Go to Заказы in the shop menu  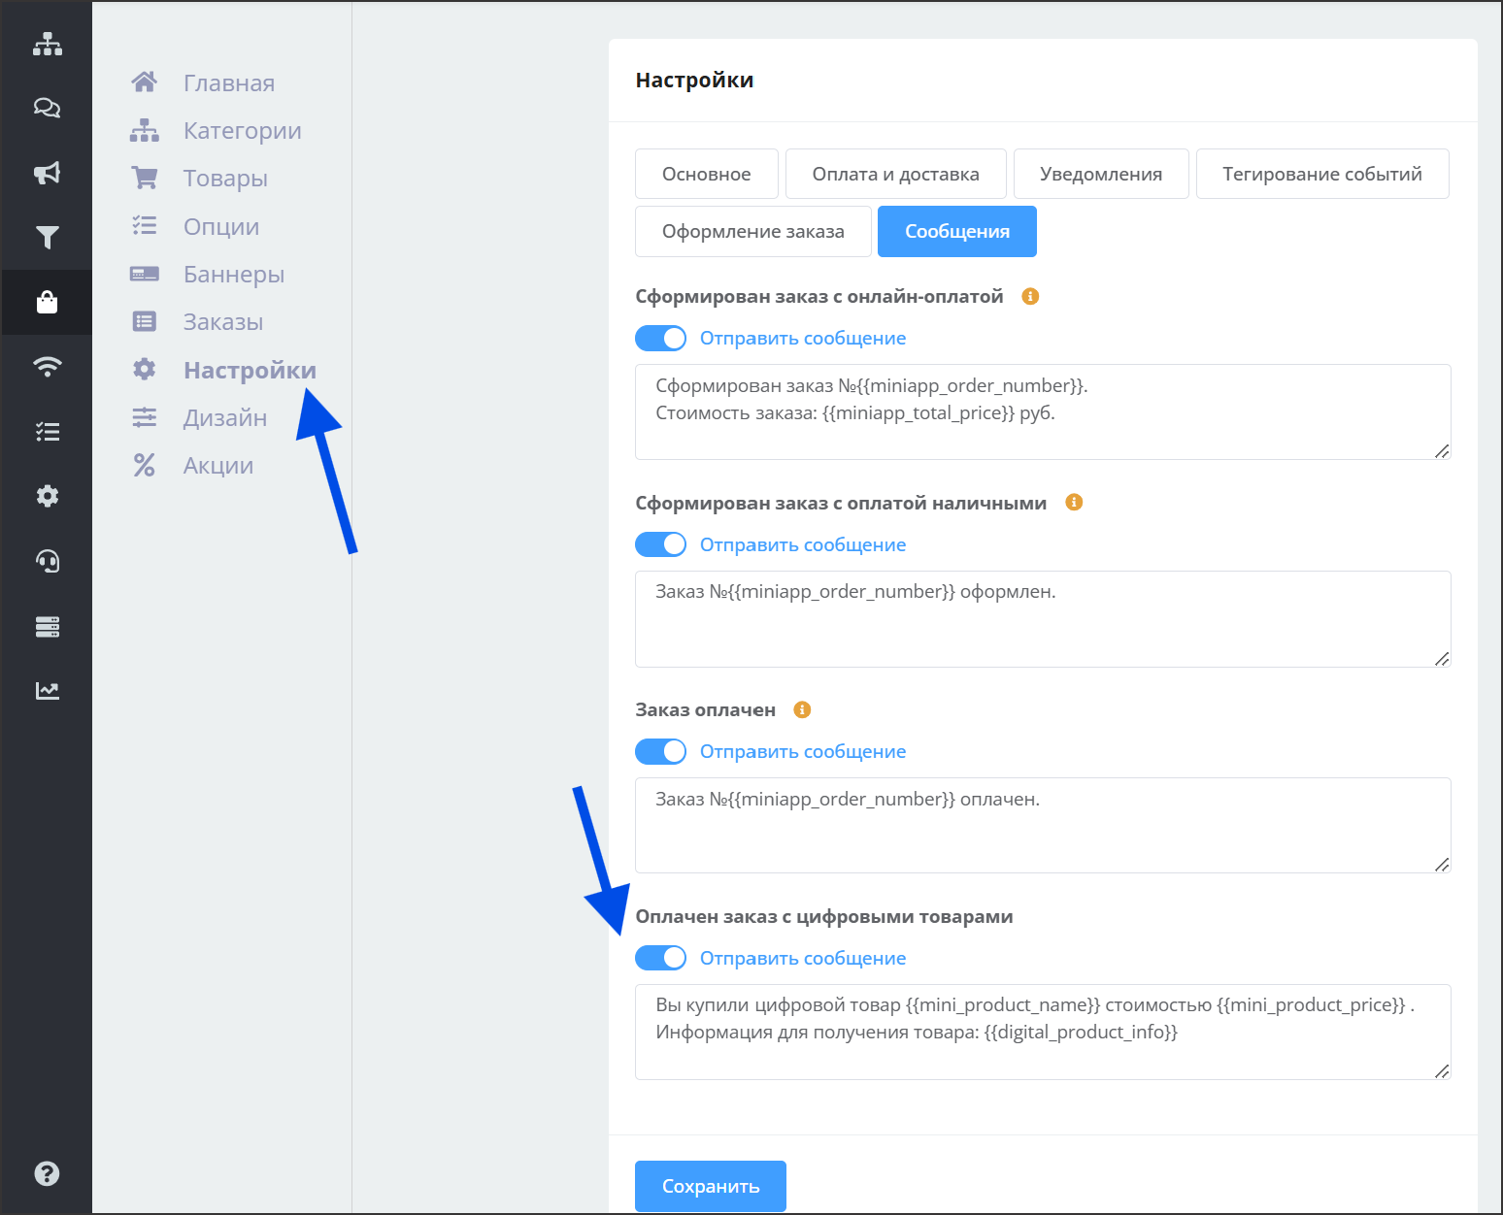[222, 322]
